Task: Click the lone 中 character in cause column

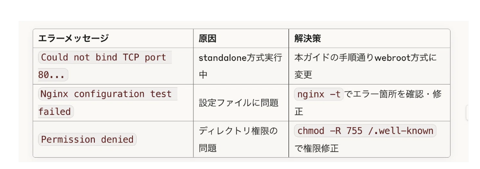Action: [x=203, y=75]
